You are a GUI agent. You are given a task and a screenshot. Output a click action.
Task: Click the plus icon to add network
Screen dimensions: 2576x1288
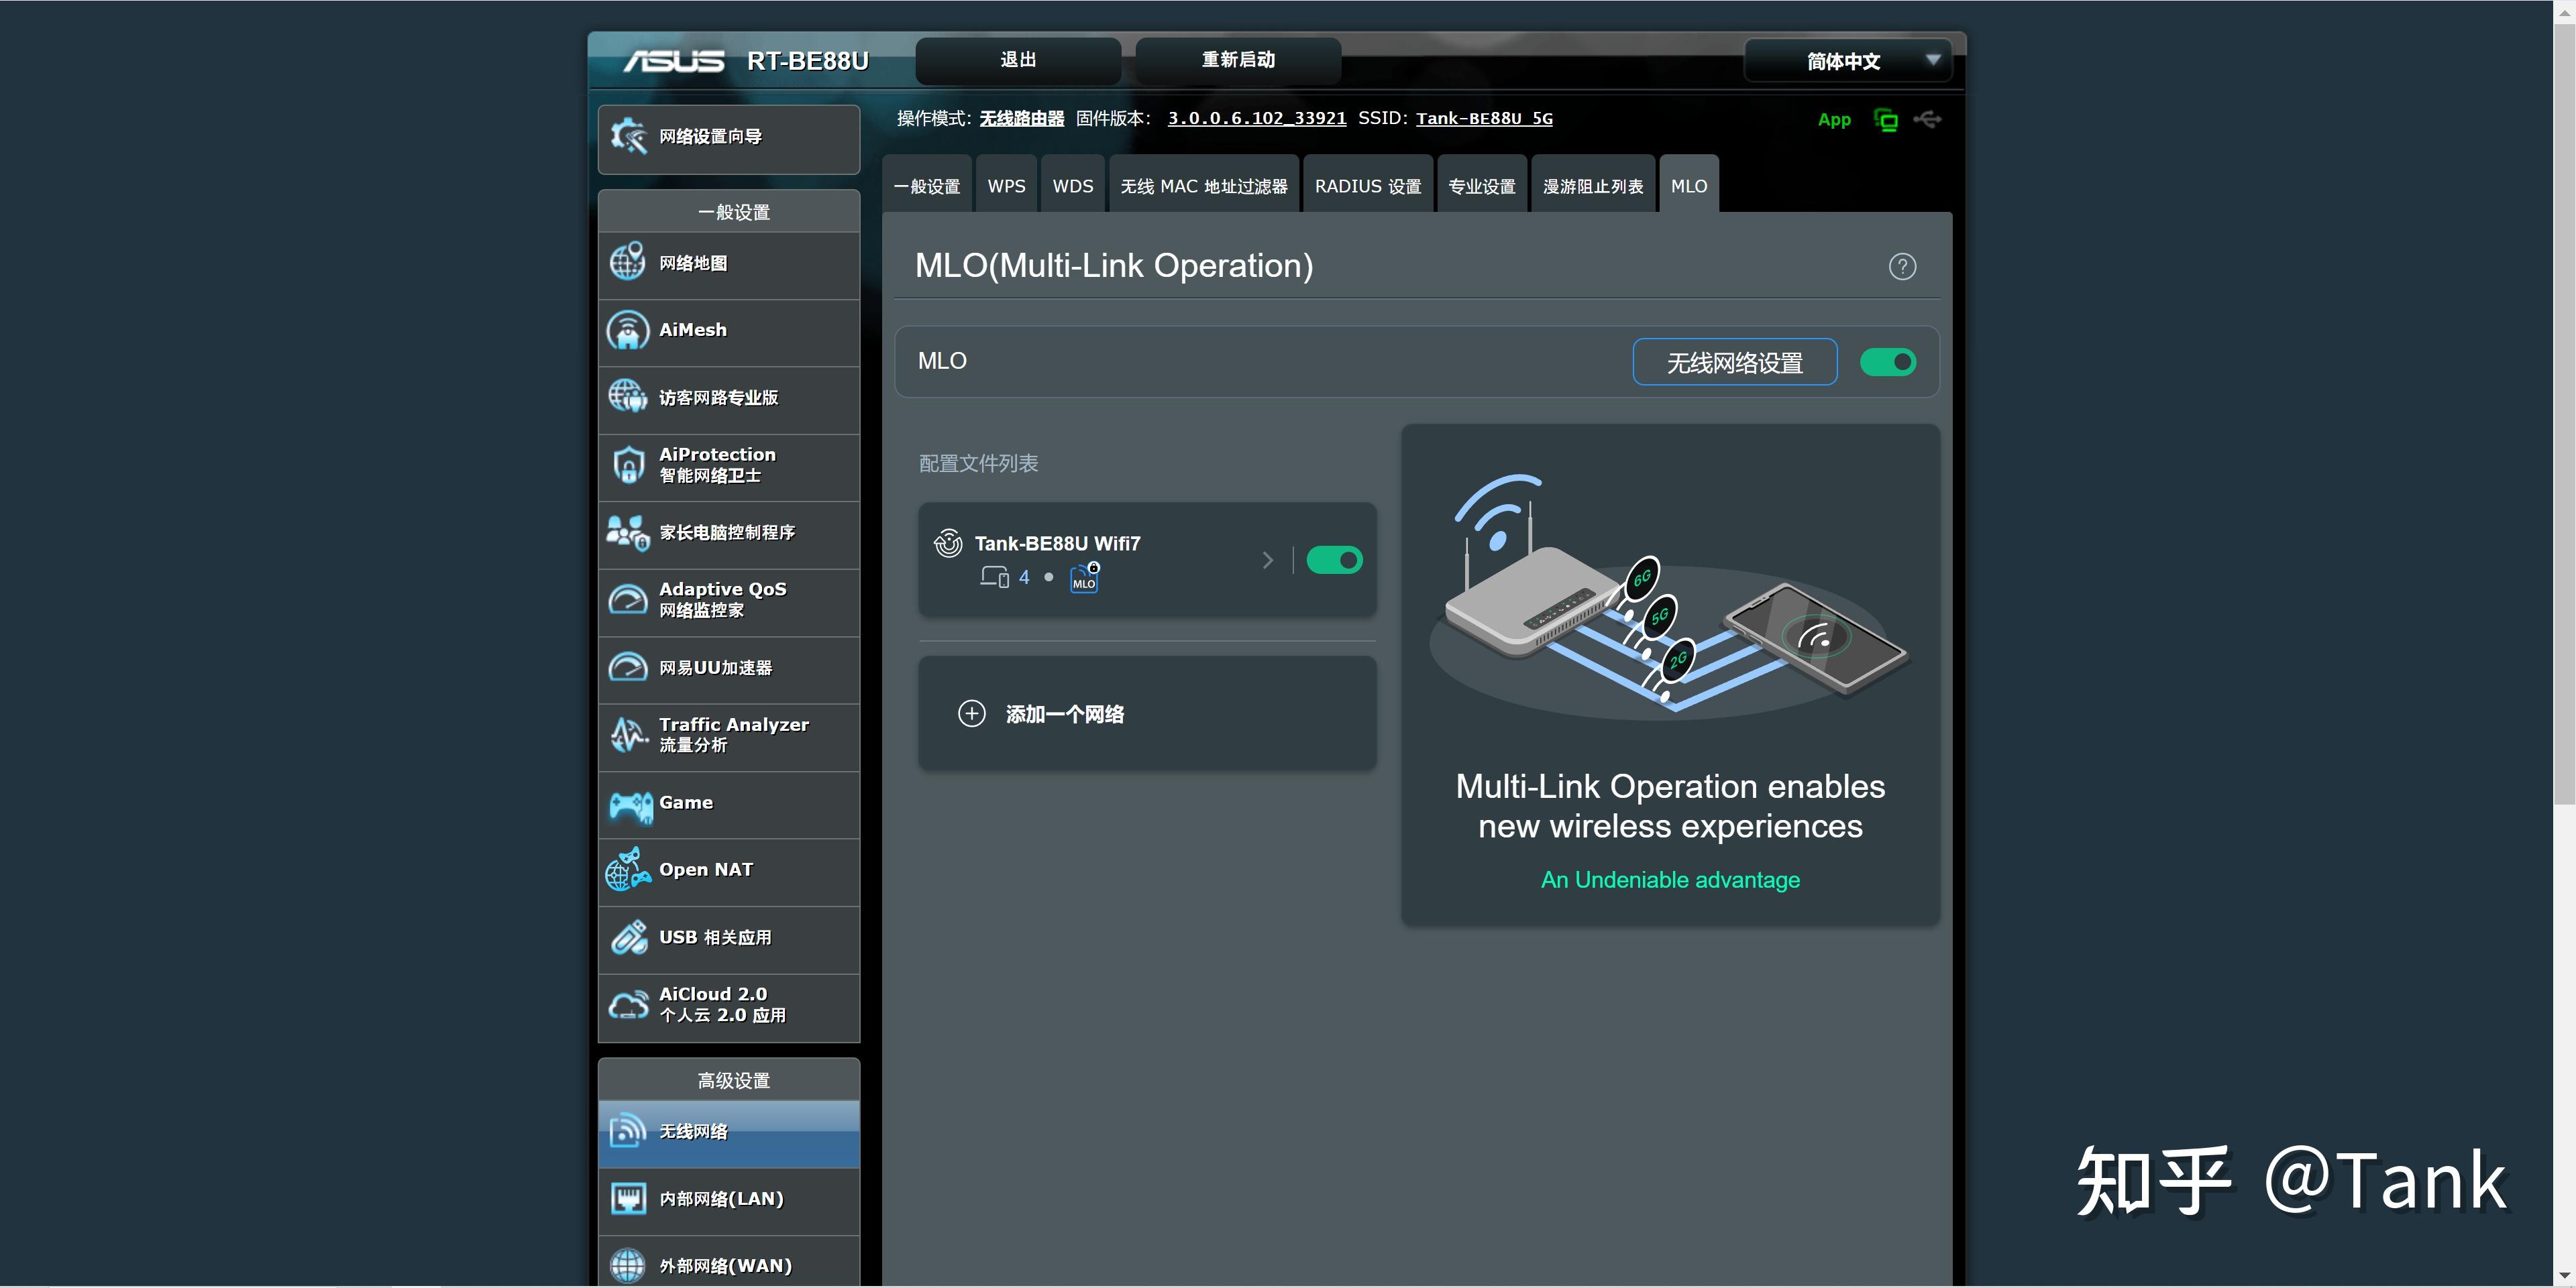[971, 713]
